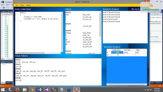
Task: Select the first row header arrow in grid
Action: click(109, 52)
